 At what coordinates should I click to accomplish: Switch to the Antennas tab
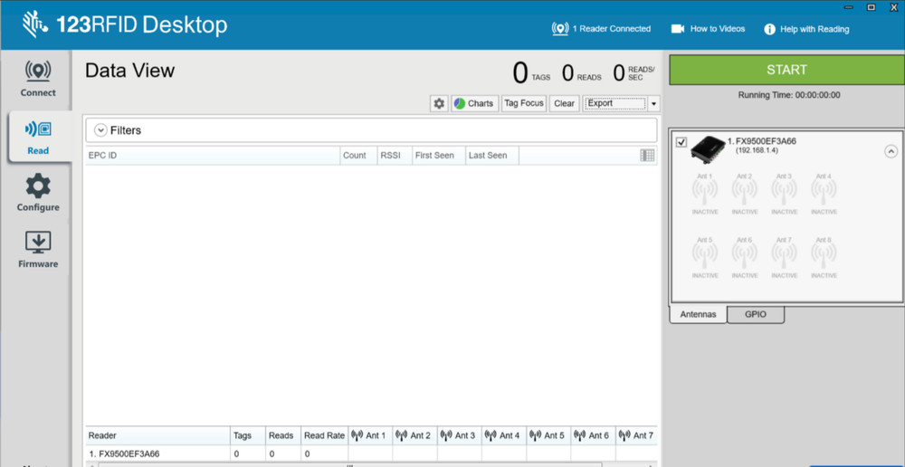699,315
